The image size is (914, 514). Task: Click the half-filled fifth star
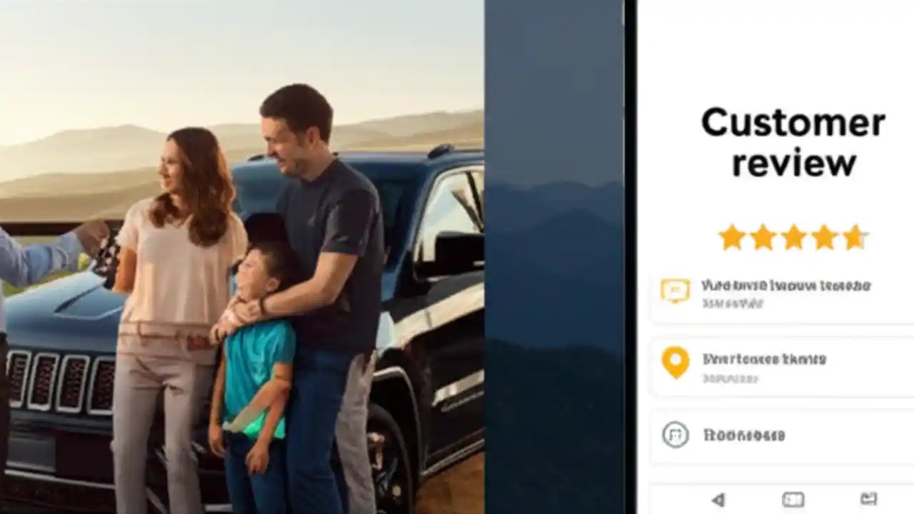pos(854,237)
